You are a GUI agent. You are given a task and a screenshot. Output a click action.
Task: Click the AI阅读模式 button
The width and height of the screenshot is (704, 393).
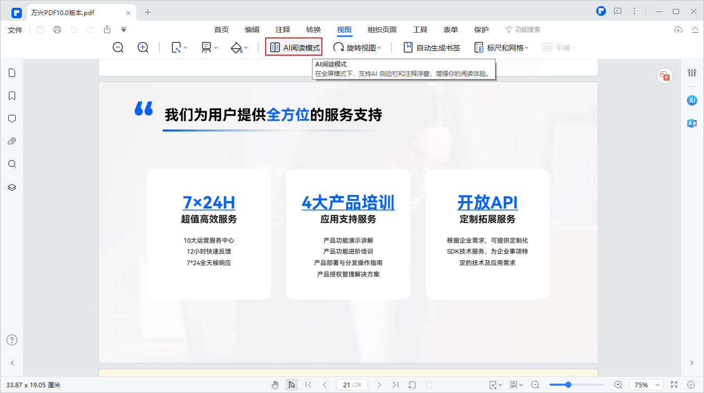pos(294,47)
